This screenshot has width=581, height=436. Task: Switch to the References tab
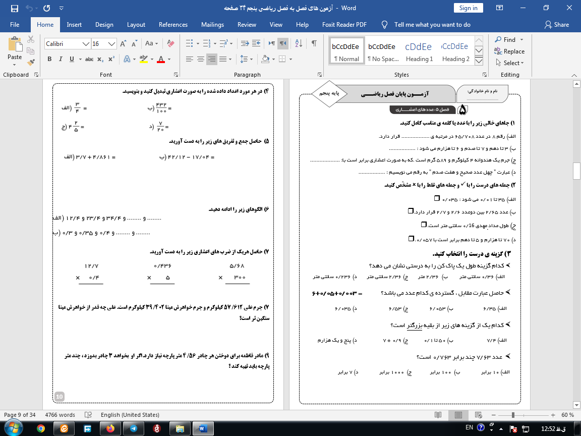click(x=173, y=25)
